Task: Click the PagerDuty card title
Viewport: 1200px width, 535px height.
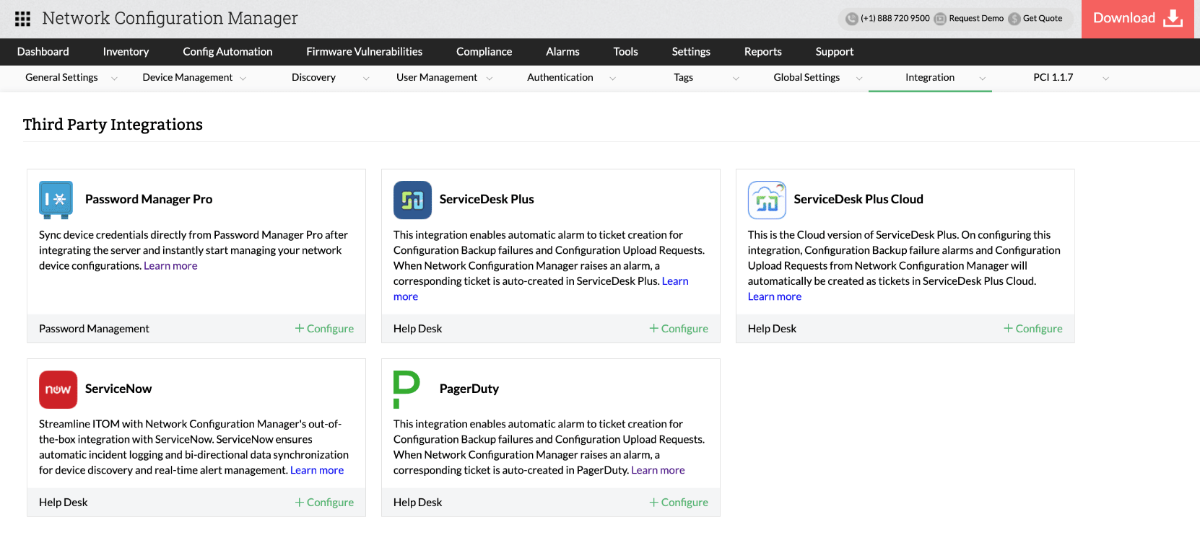Action: (x=469, y=389)
